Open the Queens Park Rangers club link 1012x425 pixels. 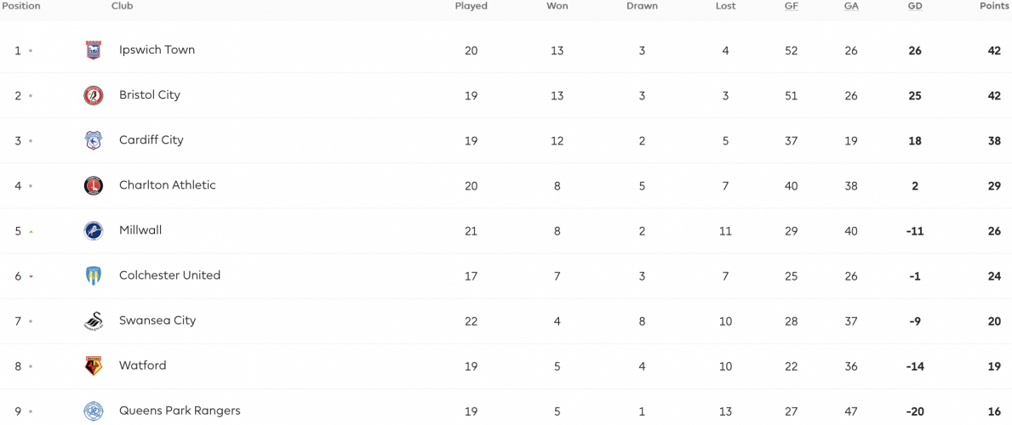[180, 411]
